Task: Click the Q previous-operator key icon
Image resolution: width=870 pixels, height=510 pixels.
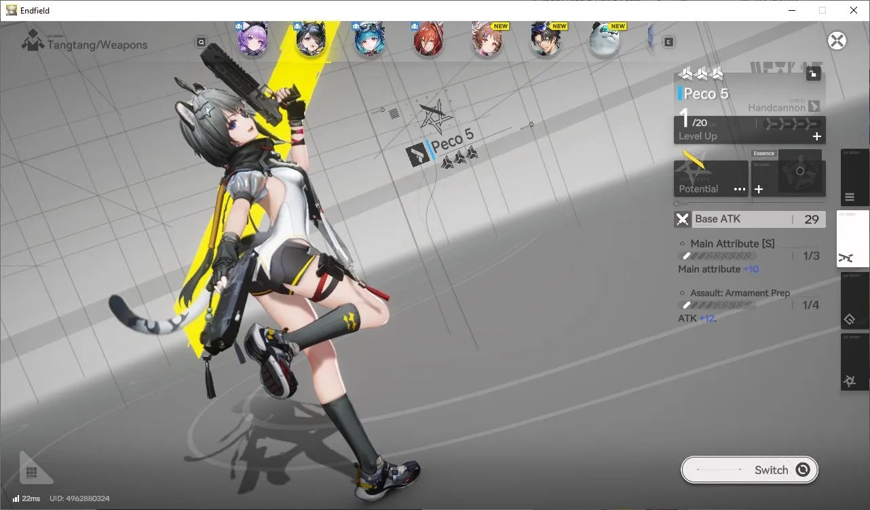Action: tap(202, 42)
